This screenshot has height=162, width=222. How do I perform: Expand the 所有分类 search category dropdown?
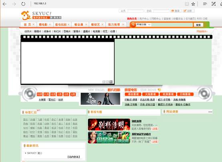(143, 25)
